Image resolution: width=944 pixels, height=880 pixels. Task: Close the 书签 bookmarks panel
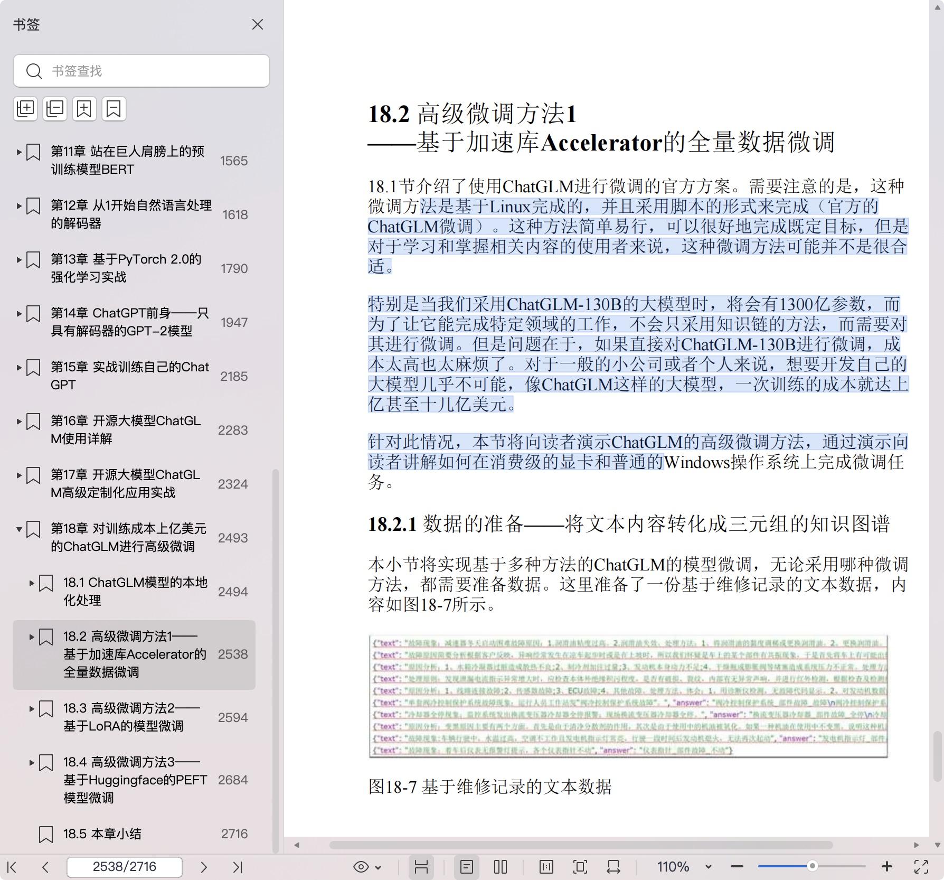[257, 24]
